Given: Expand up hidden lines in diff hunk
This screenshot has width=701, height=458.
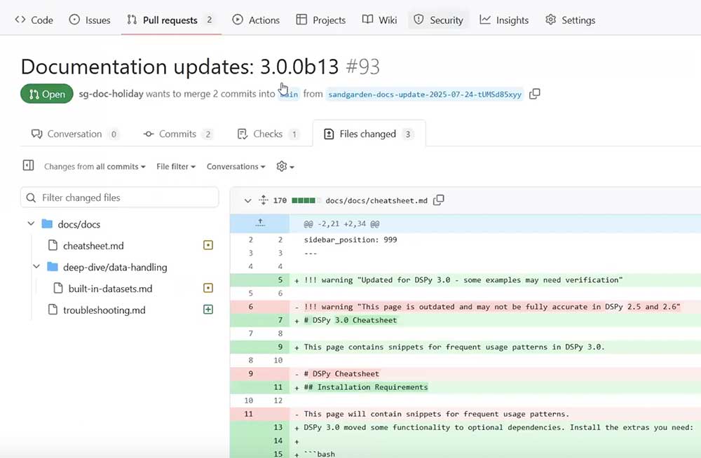Looking at the screenshot, I should click(260, 223).
